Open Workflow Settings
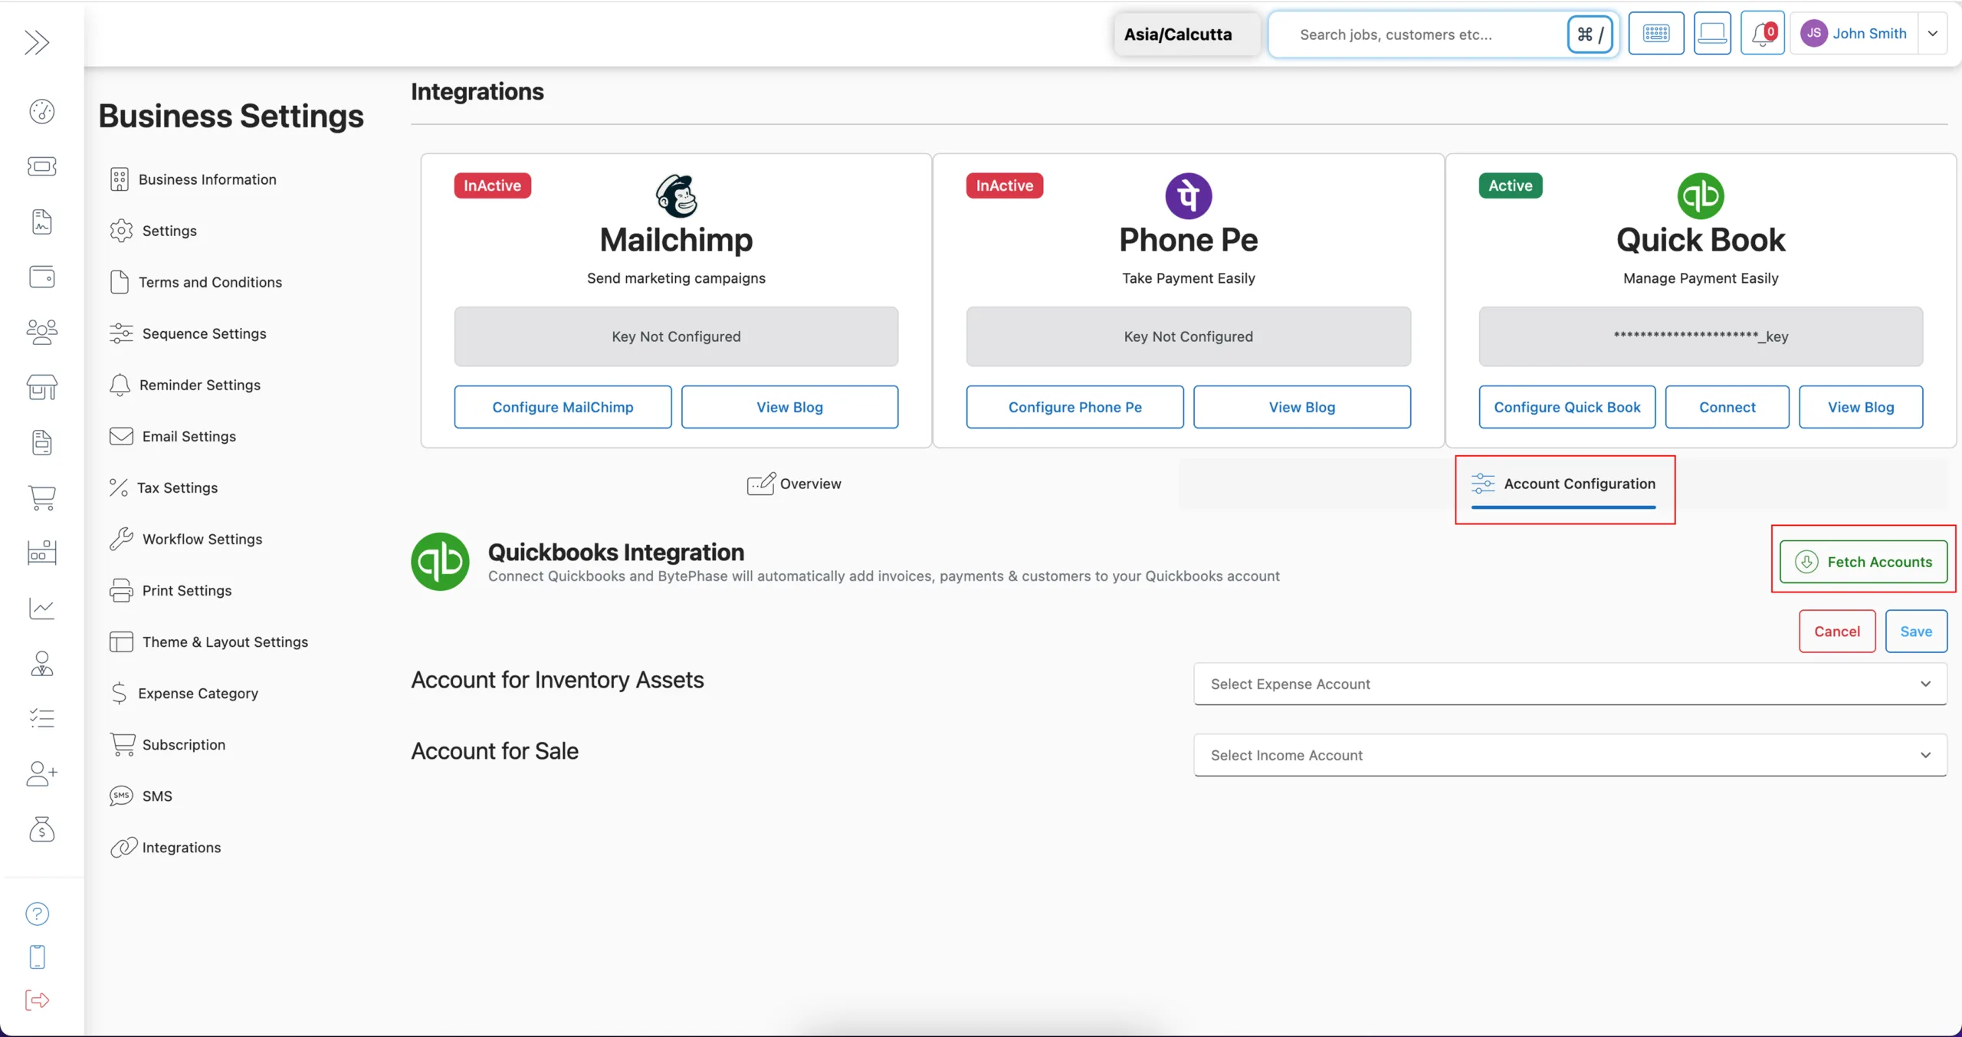Viewport: 1962px width, 1037px height. coord(186,539)
